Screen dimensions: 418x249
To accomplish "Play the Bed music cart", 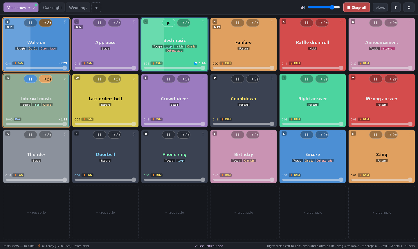I will [x=168, y=23].
